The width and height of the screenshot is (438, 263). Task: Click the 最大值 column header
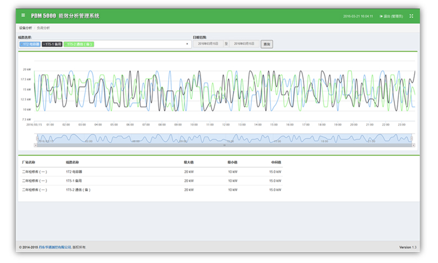click(188, 163)
